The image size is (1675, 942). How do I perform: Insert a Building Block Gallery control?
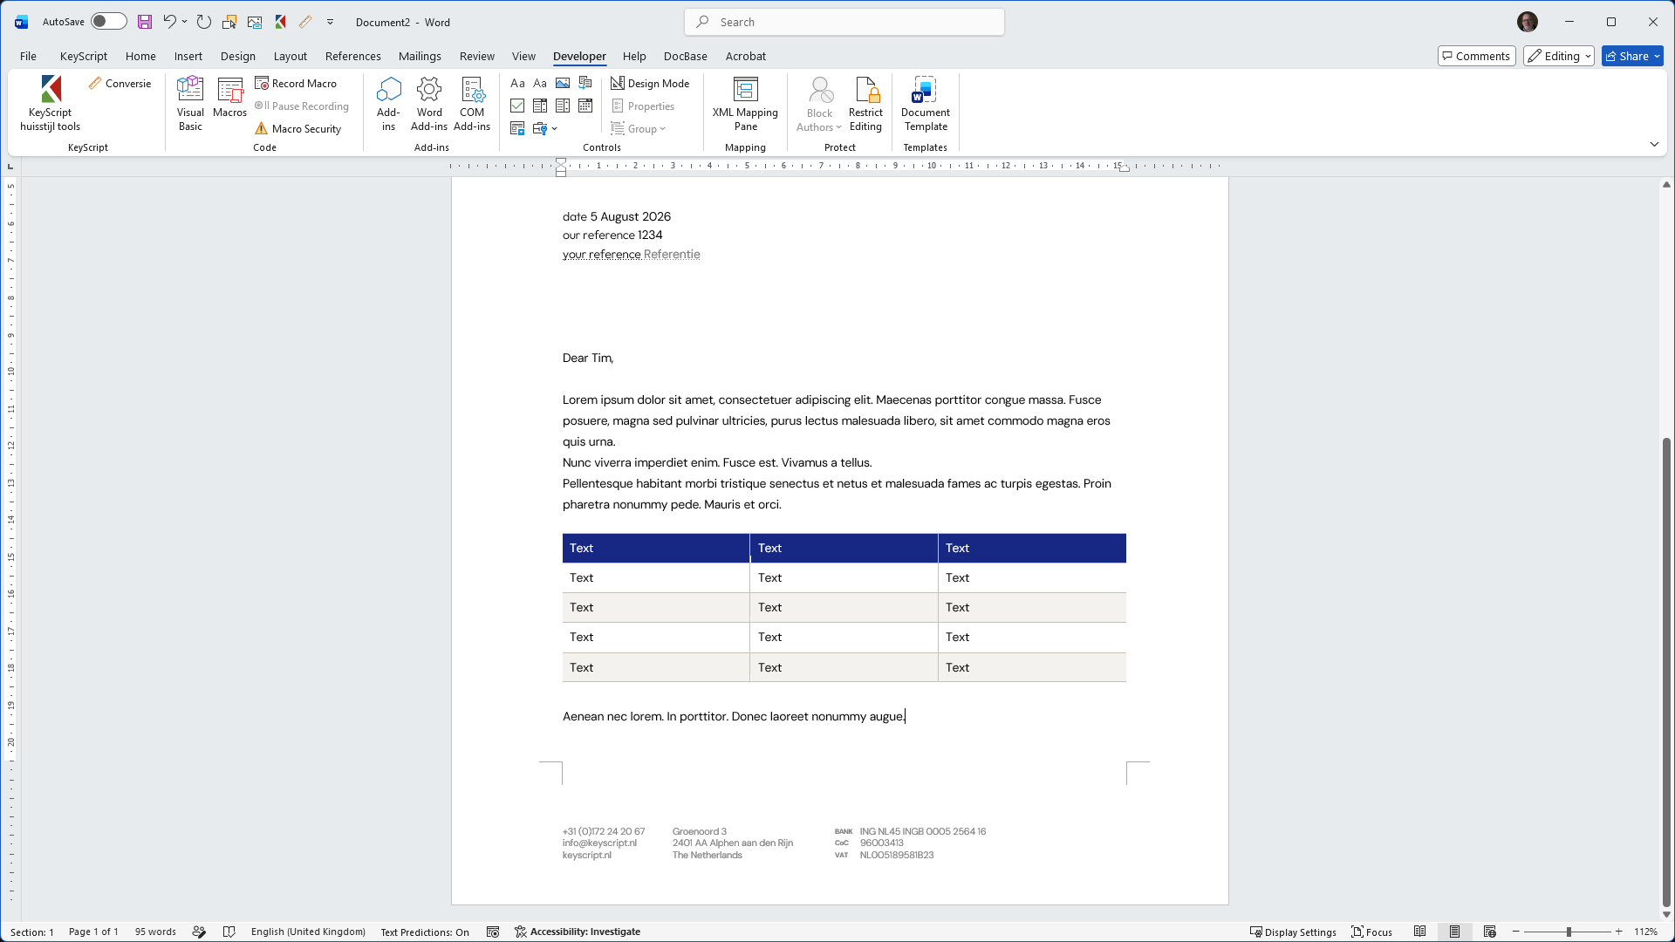(585, 83)
